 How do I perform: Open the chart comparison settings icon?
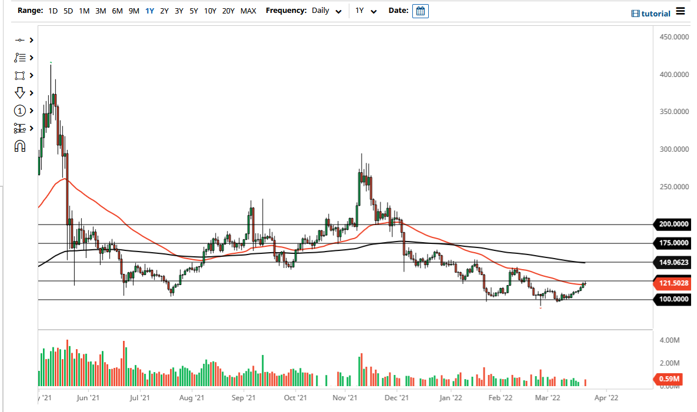tap(19, 128)
